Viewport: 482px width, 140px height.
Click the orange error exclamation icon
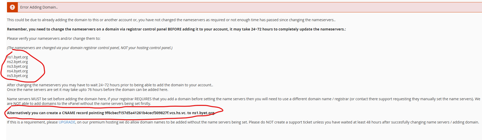(12, 7)
